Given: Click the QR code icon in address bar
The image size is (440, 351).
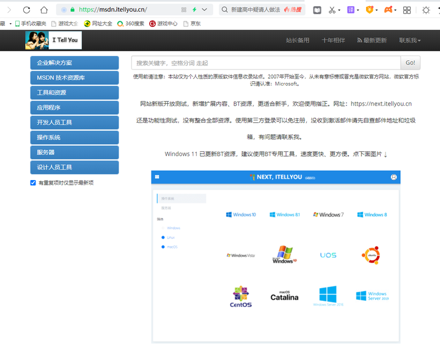Looking at the screenshot, I should click(x=184, y=10).
